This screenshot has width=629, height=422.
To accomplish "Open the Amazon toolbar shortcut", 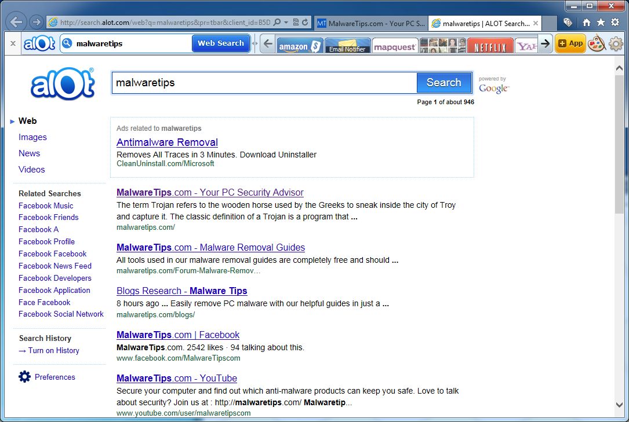I will 300,46.
